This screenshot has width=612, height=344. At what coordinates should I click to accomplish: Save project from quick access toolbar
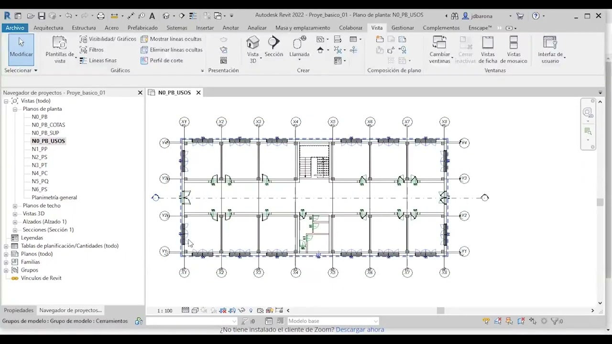click(x=42, y=16)
